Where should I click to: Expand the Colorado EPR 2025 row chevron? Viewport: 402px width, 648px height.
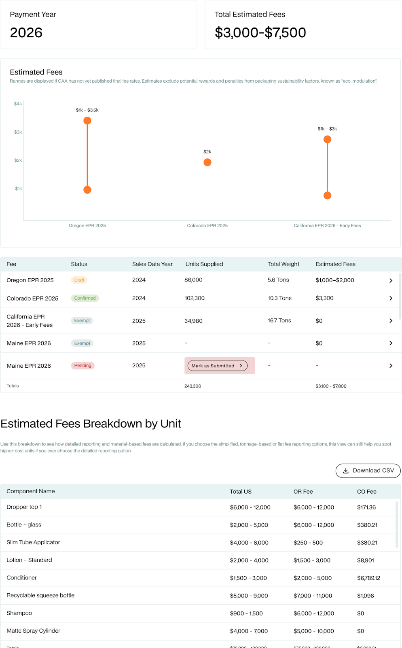click(x=391, y=298)
